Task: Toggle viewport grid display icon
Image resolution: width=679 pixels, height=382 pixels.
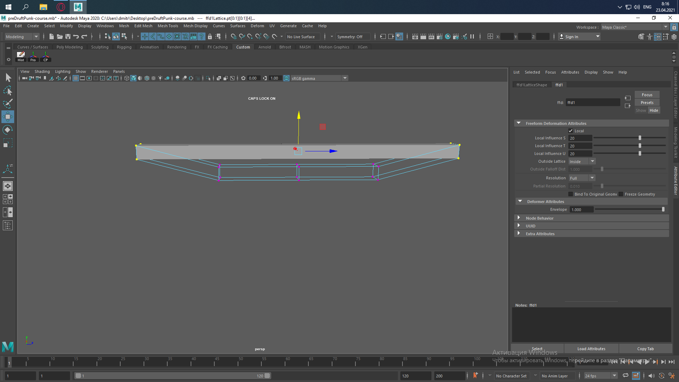Action: [76, 78]
